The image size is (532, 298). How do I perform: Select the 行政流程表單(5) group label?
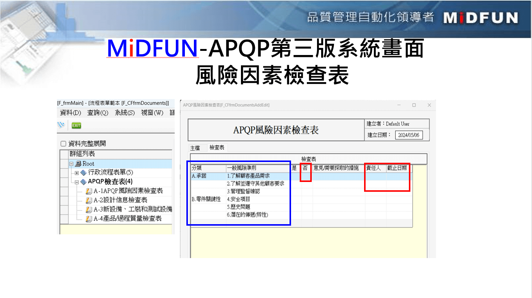(x=110, y=173)
